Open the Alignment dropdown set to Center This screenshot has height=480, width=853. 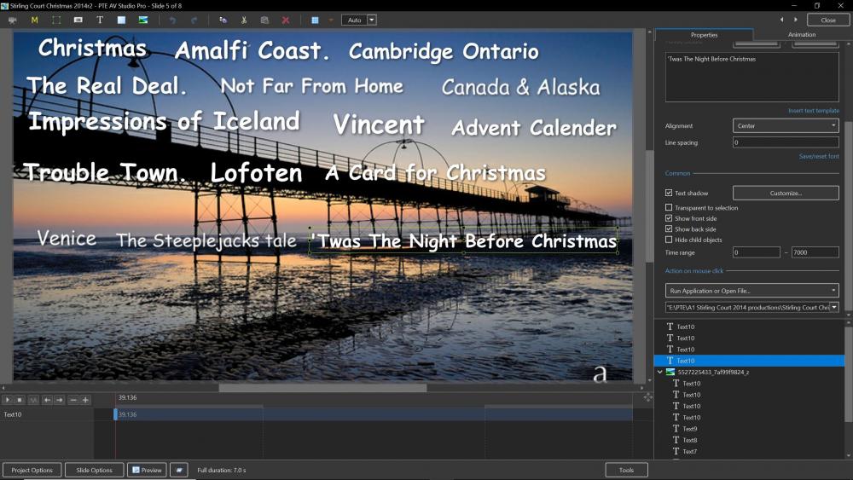click(786, 126)
